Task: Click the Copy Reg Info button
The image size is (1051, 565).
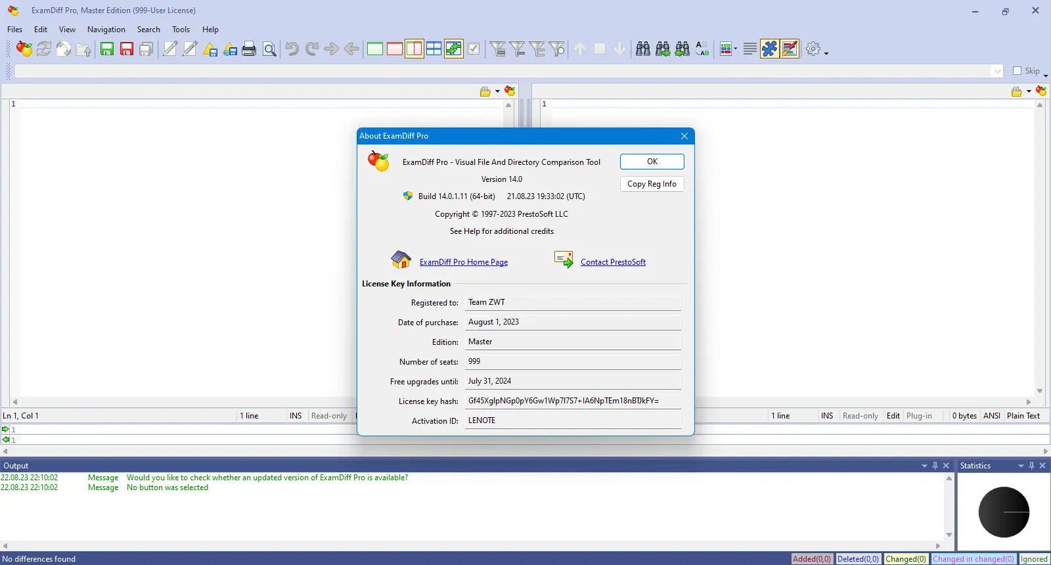Action: pyautogui.click(x=652, y=184)
